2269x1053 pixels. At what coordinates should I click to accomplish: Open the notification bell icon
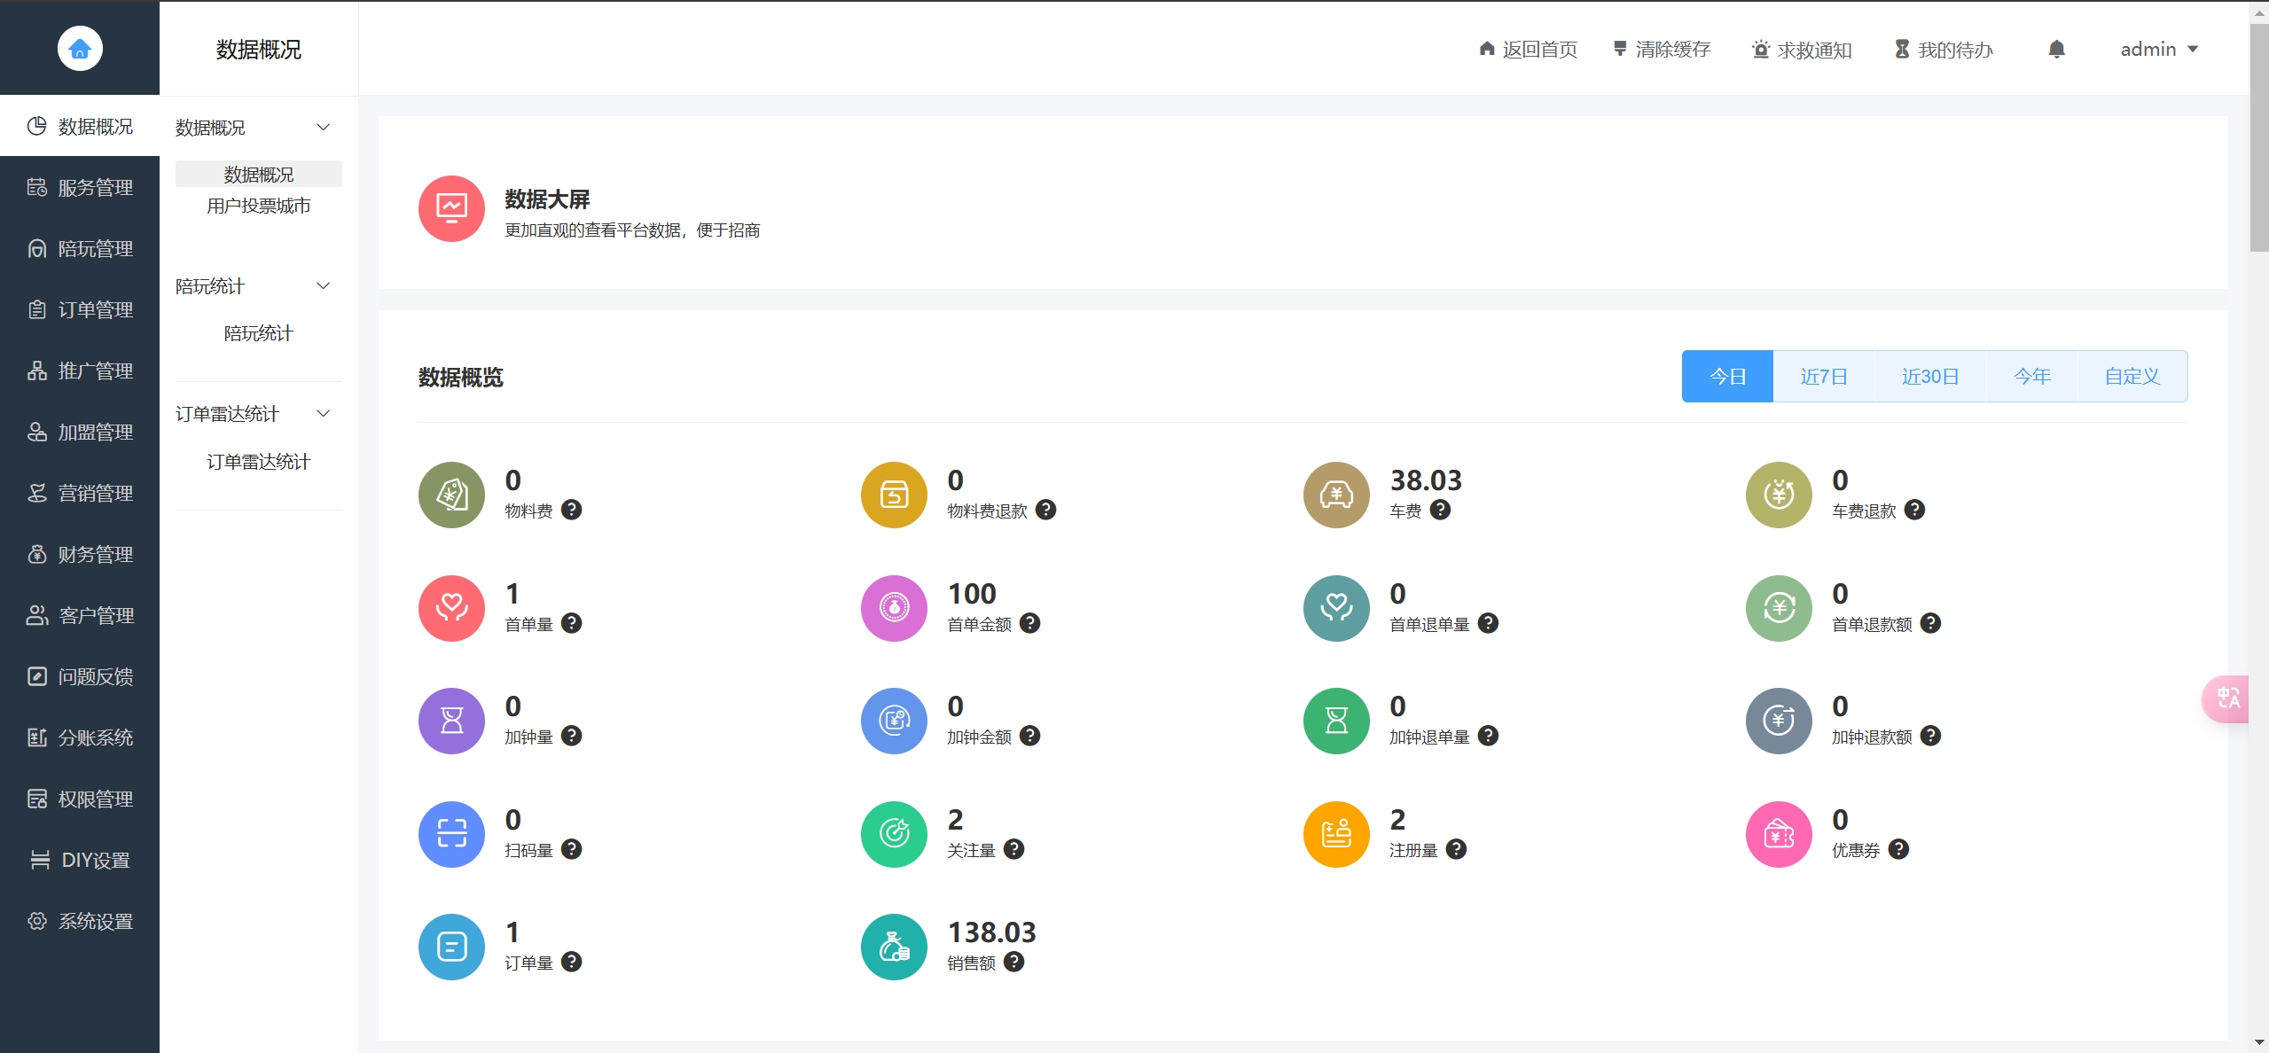pyautogui.click(x=2056, y=50)
